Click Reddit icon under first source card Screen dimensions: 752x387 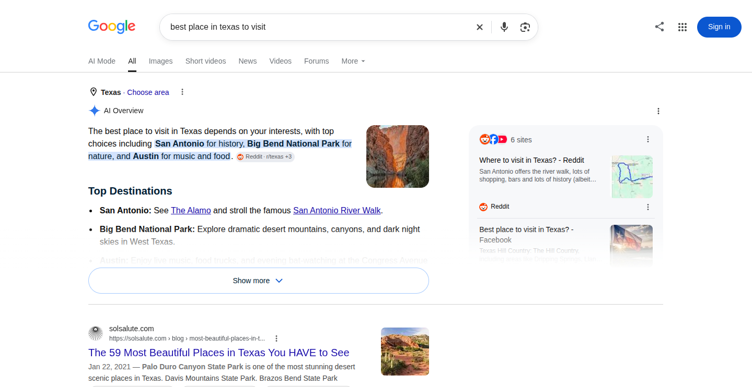pos(483,207)
